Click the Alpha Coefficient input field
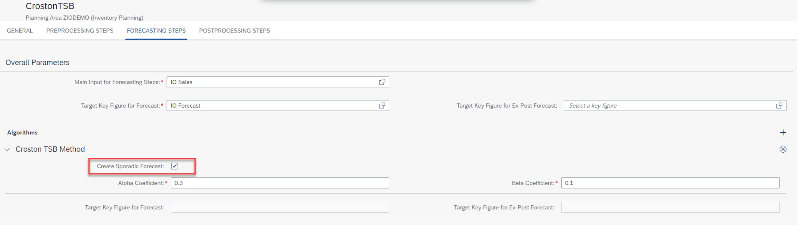 pos(280,183)
